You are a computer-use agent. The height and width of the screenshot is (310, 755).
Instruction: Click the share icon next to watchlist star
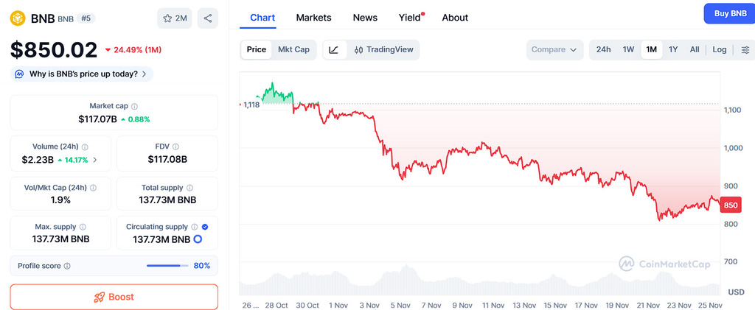pos(208,18)
